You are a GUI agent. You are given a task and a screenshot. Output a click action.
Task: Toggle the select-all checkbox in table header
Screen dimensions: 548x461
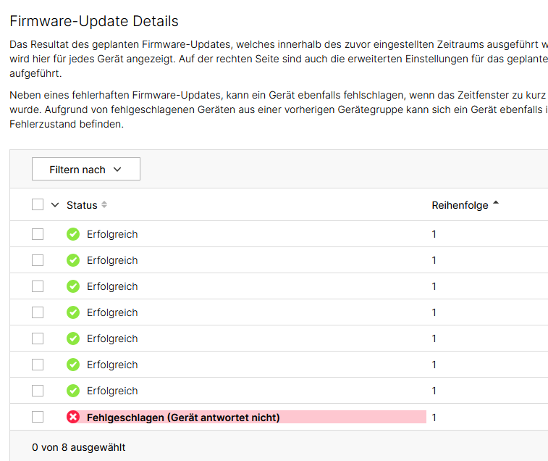tap(38, 205)
